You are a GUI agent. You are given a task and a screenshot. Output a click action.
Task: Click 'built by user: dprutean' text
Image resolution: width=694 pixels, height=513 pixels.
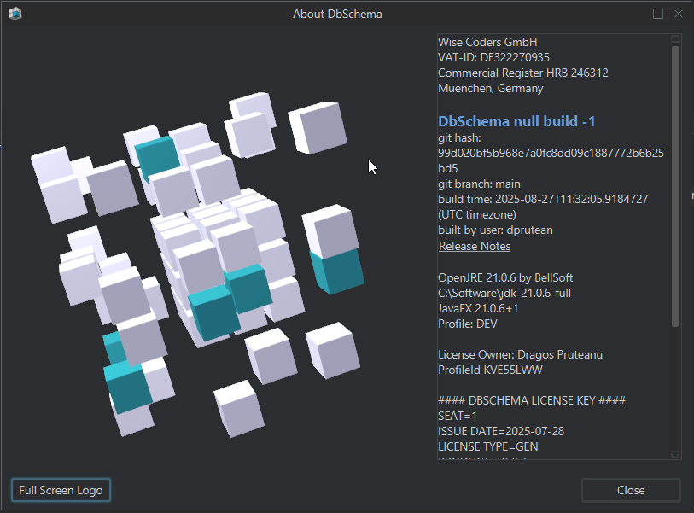495,230
